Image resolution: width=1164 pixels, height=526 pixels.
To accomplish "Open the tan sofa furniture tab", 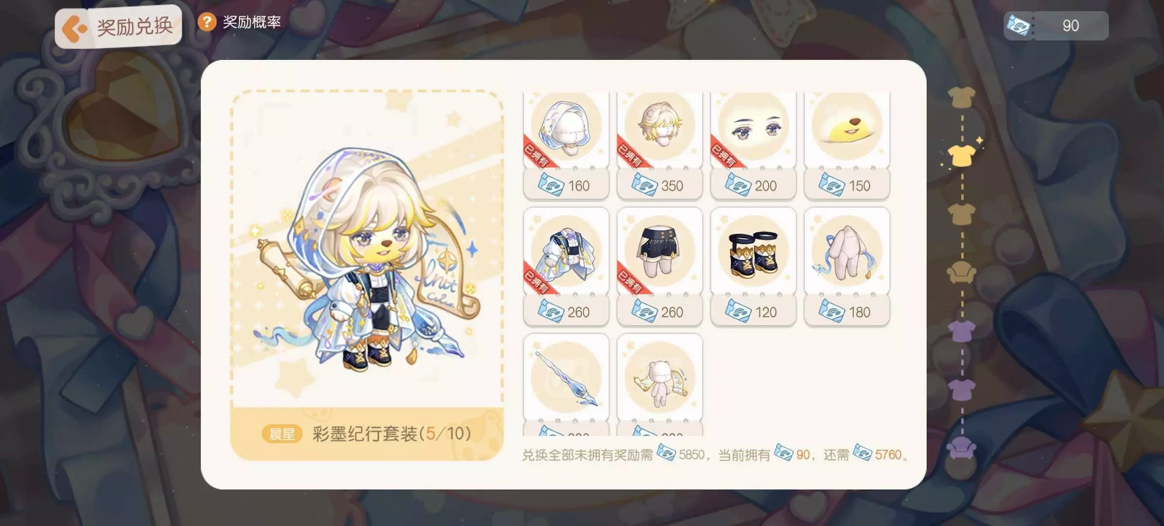I will pyautogui.click(x=962, y=273).
